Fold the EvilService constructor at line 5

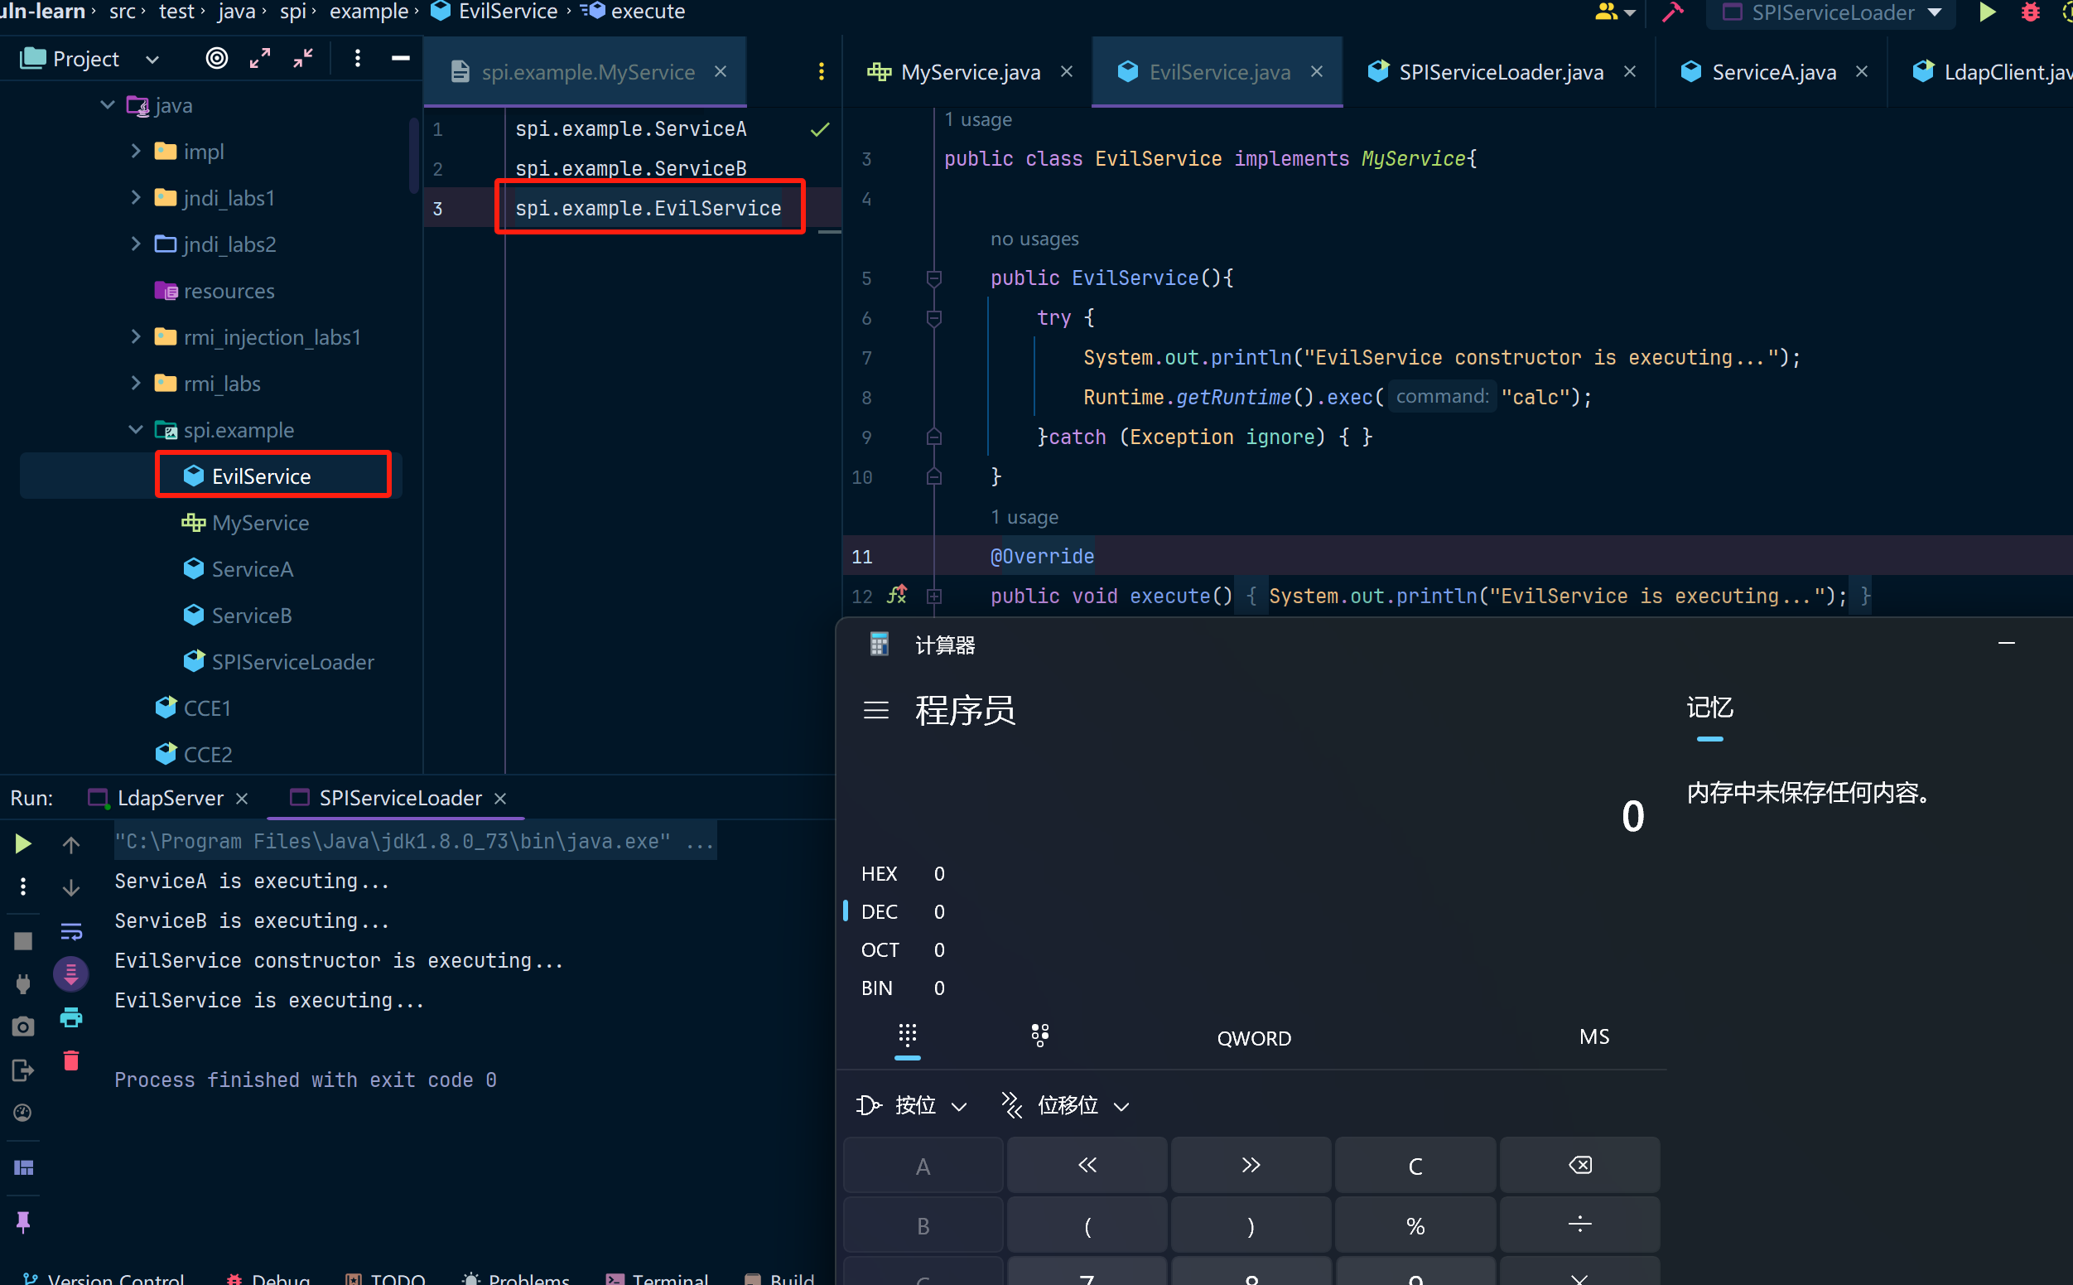(933, 278)
